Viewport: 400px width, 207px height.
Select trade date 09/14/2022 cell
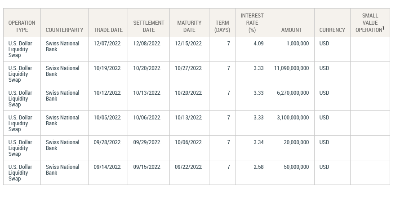click(x=108, y=172)
